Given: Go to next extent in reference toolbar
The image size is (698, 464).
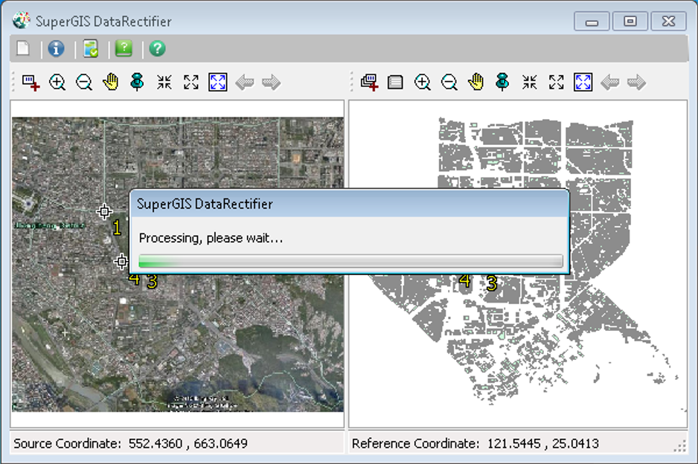Looking at the screenshot, I should pyautogui.click(x=636, y=83).
